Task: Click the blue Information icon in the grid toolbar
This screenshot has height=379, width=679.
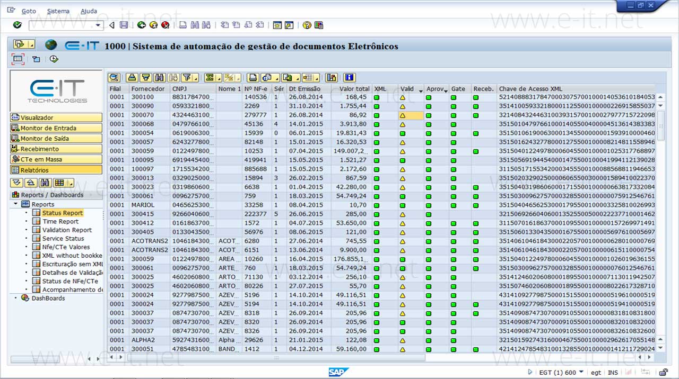Action: (x=350, y=77)
